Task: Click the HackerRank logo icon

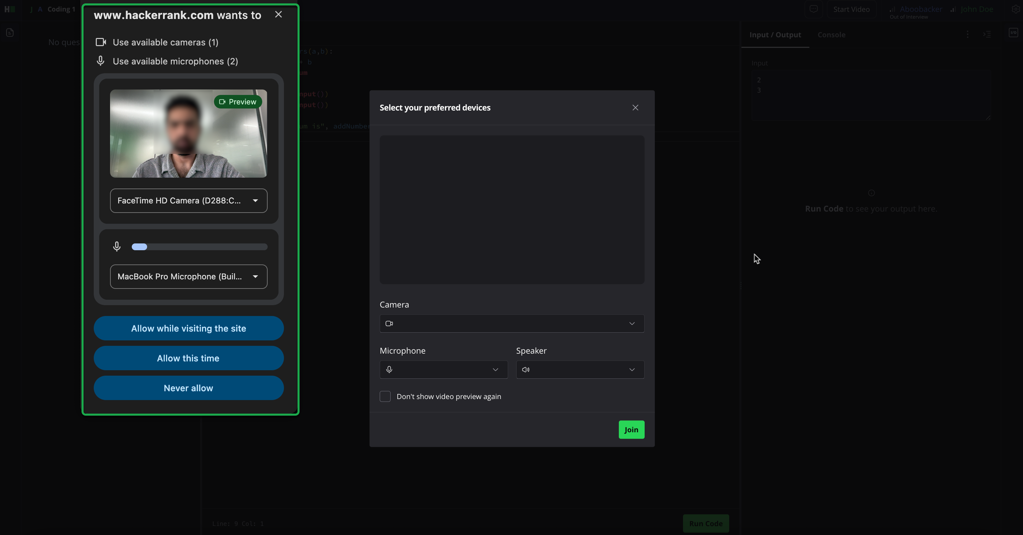Action: (9, 9)
